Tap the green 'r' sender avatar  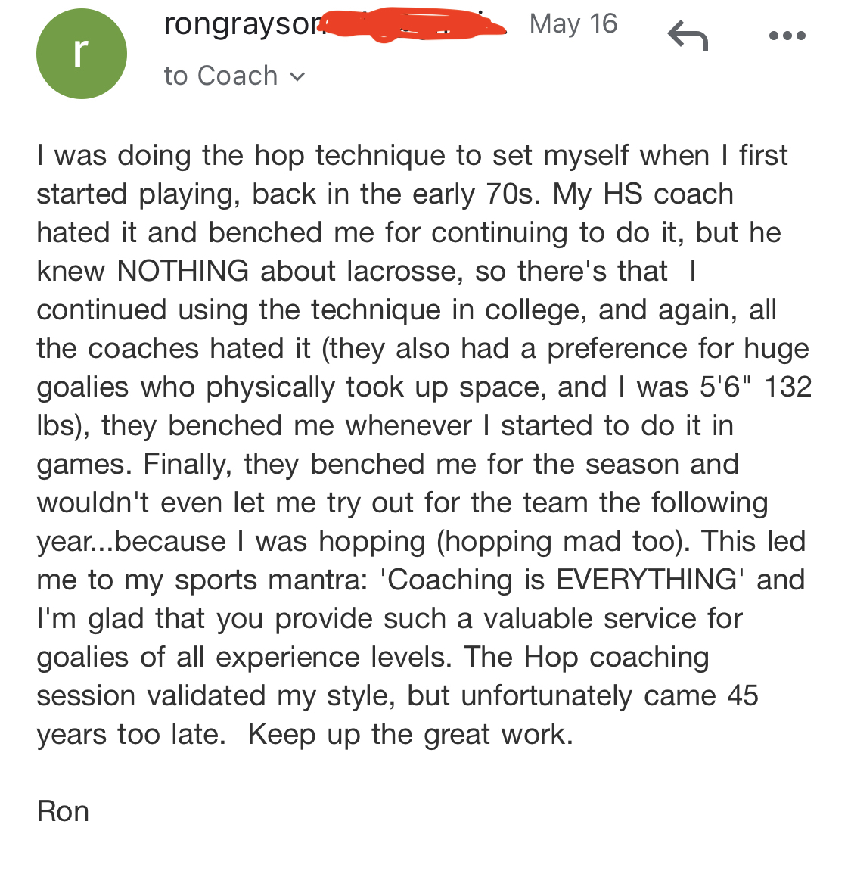[x=82, y=54]
